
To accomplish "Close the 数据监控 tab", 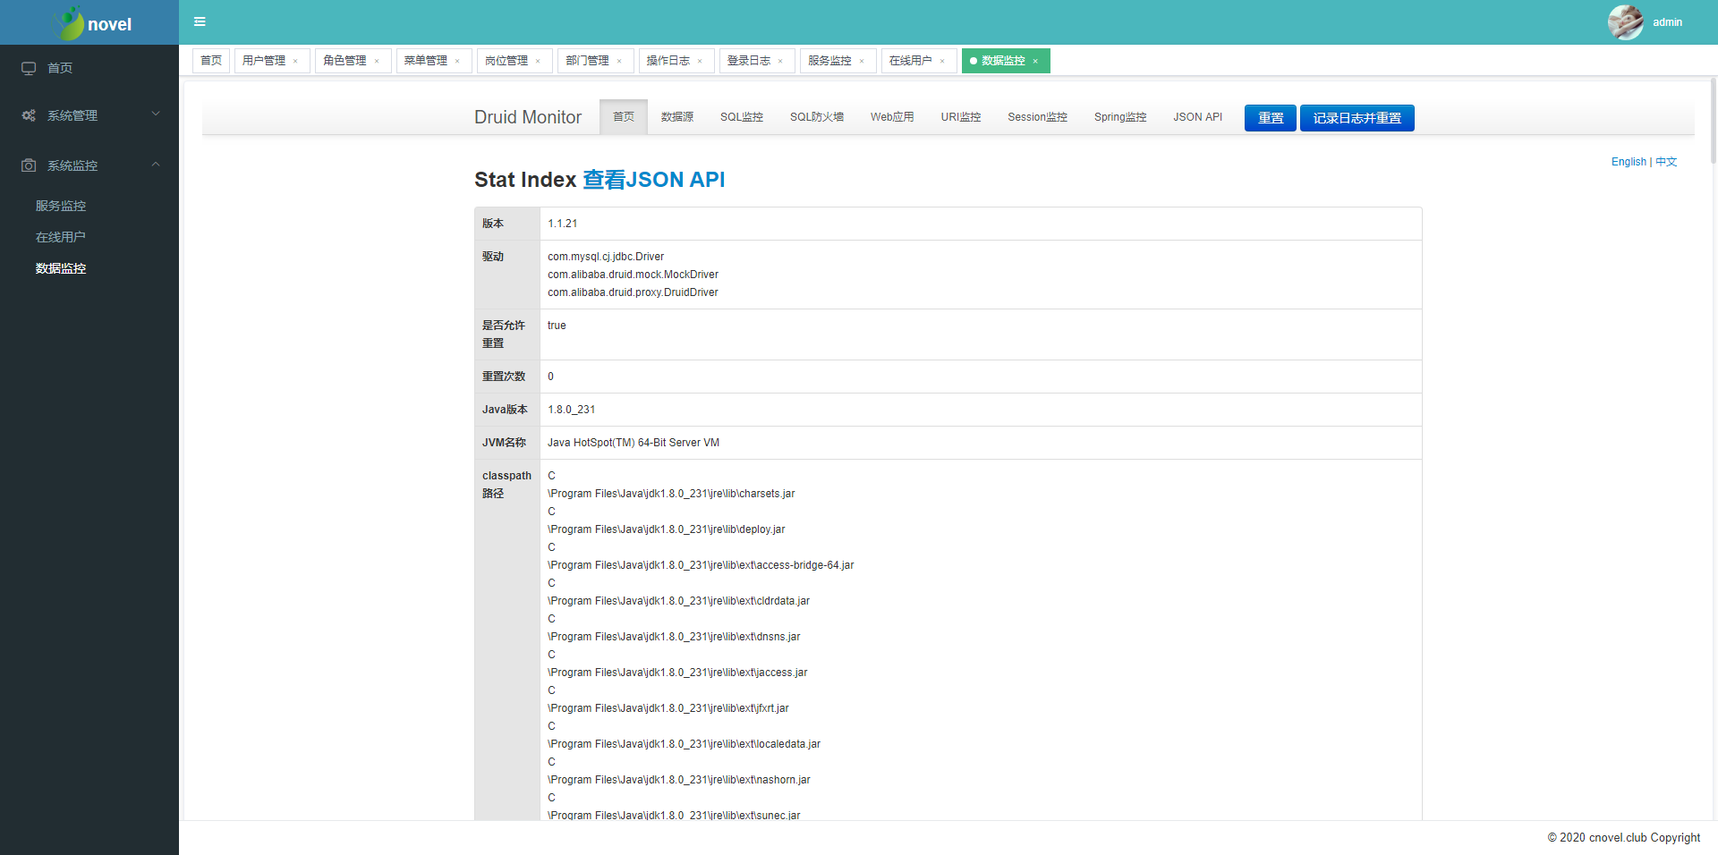I will click(1035, 61).
